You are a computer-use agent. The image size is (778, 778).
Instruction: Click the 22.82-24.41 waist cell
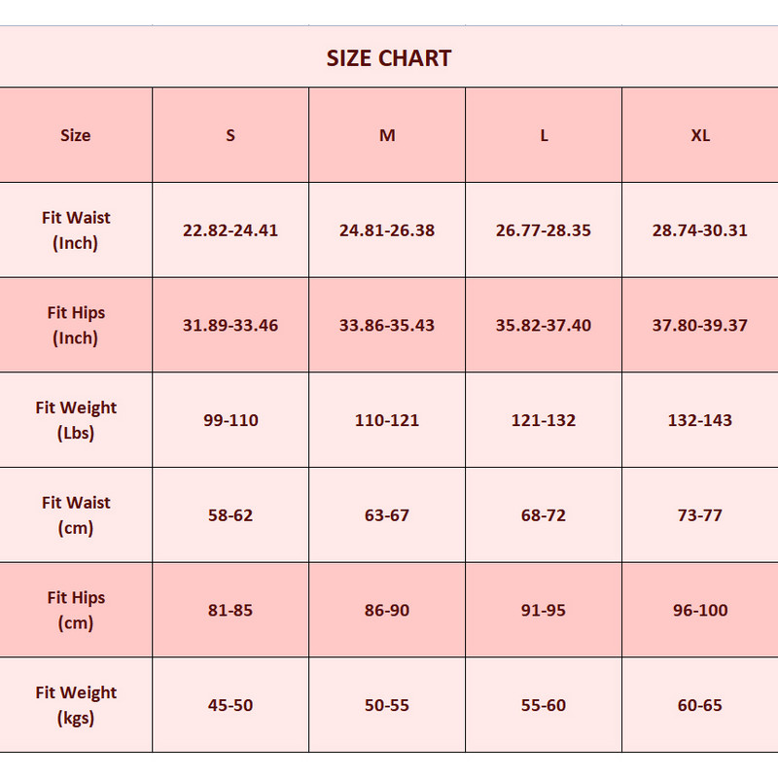pyautogui.click(x=230, y=230)
